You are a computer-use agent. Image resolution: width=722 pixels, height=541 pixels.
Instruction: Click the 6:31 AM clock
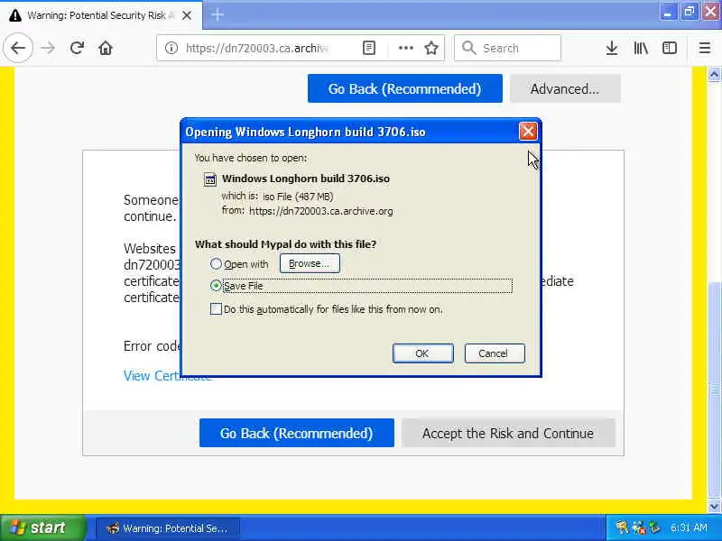[x=689, y=527]
